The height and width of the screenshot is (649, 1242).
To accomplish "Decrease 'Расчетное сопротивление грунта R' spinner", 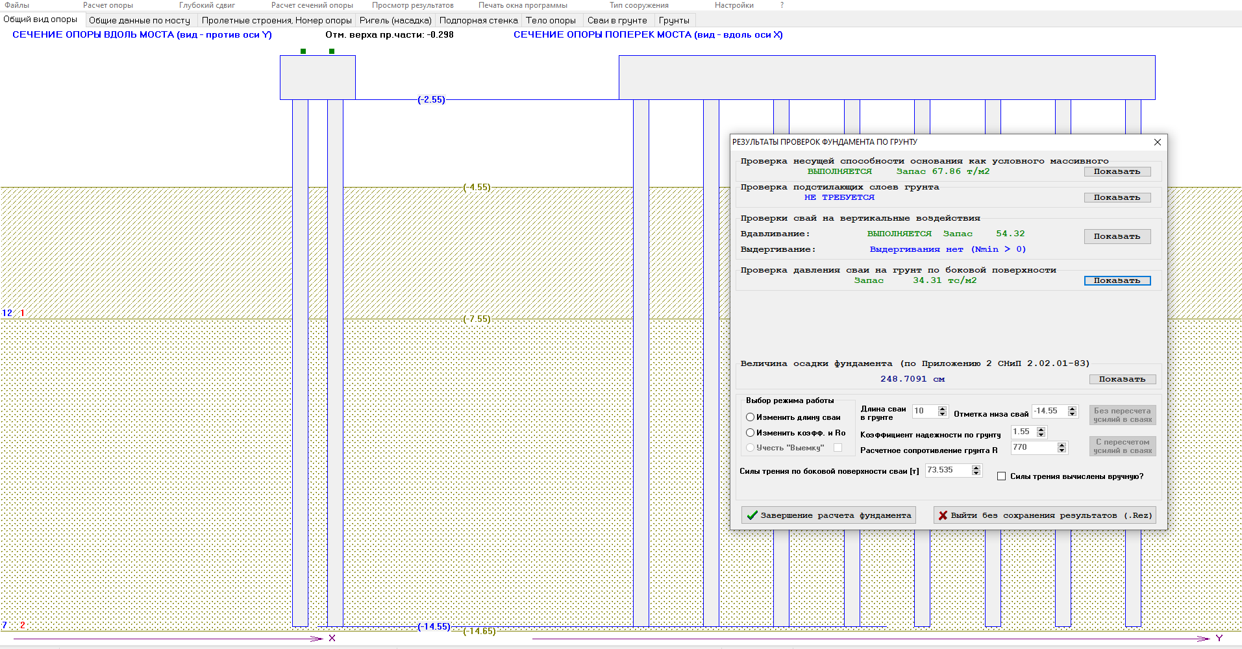I will [1062, 450].
